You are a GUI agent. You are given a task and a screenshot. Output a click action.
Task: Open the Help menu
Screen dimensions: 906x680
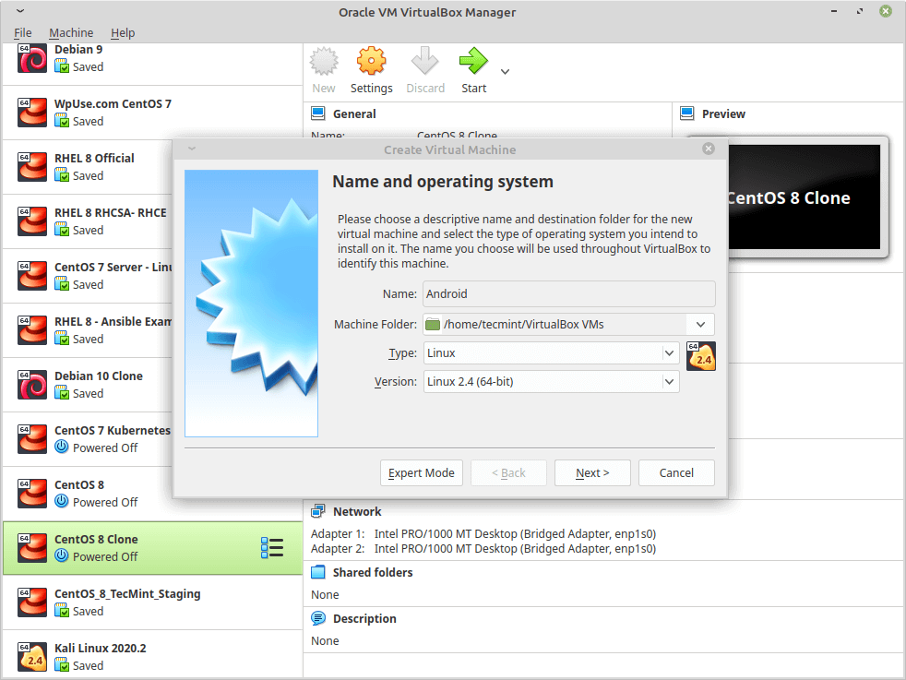pyautogui.click(x=123, y=33)
